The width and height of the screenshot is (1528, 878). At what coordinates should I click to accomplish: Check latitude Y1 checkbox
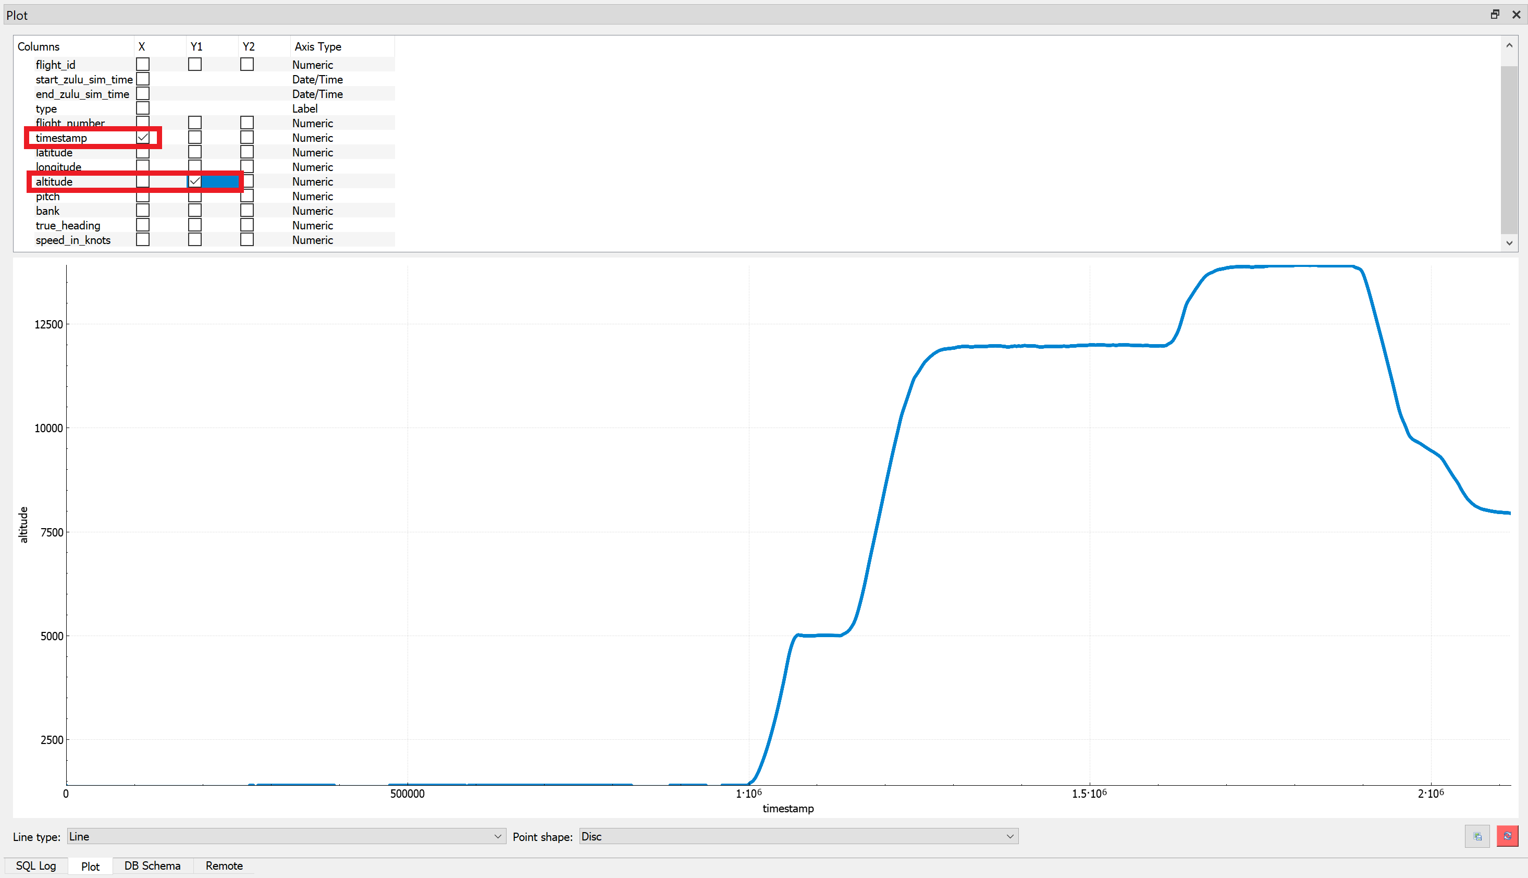(x=195, y=152)
